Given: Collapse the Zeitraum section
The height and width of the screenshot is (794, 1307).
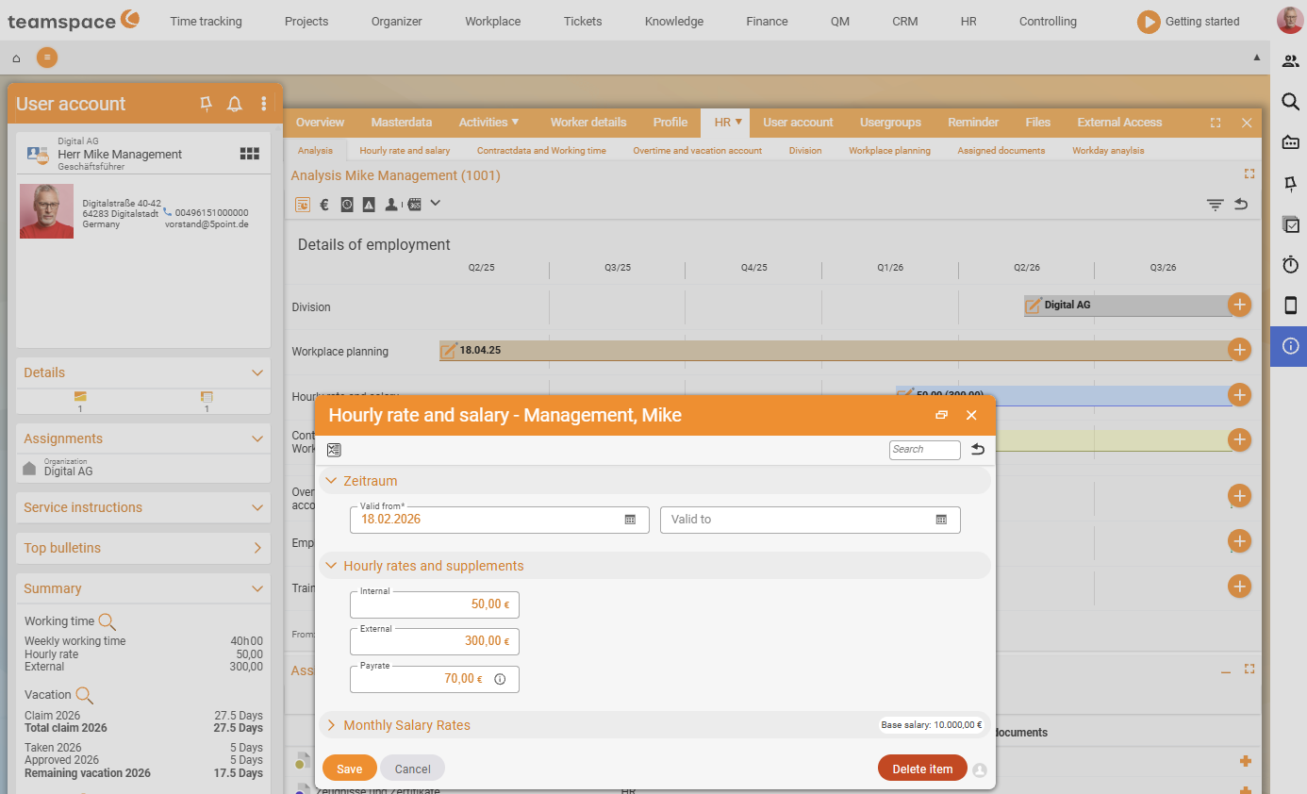Looking at the screenshot, I should pos(331,481).
